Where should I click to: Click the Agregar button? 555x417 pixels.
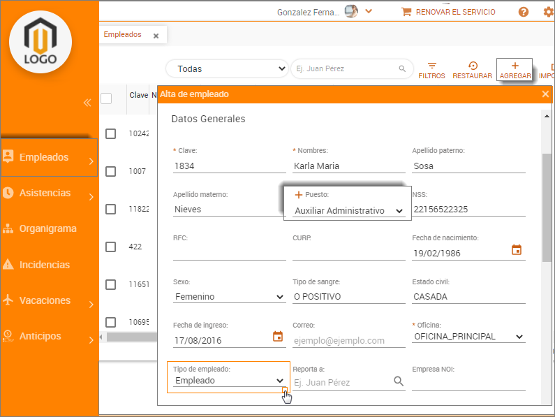[x=515, y=69]
